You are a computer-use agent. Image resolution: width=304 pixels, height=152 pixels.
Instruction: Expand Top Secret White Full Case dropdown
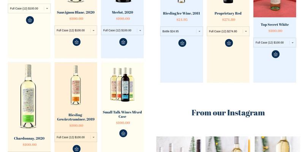(275, 43)
